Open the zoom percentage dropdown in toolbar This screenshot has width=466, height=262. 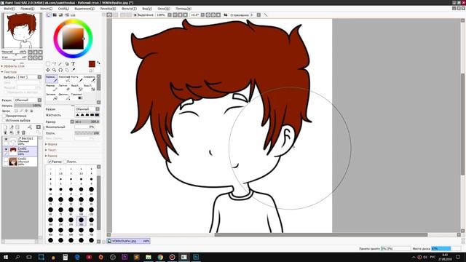click(170, 15)
